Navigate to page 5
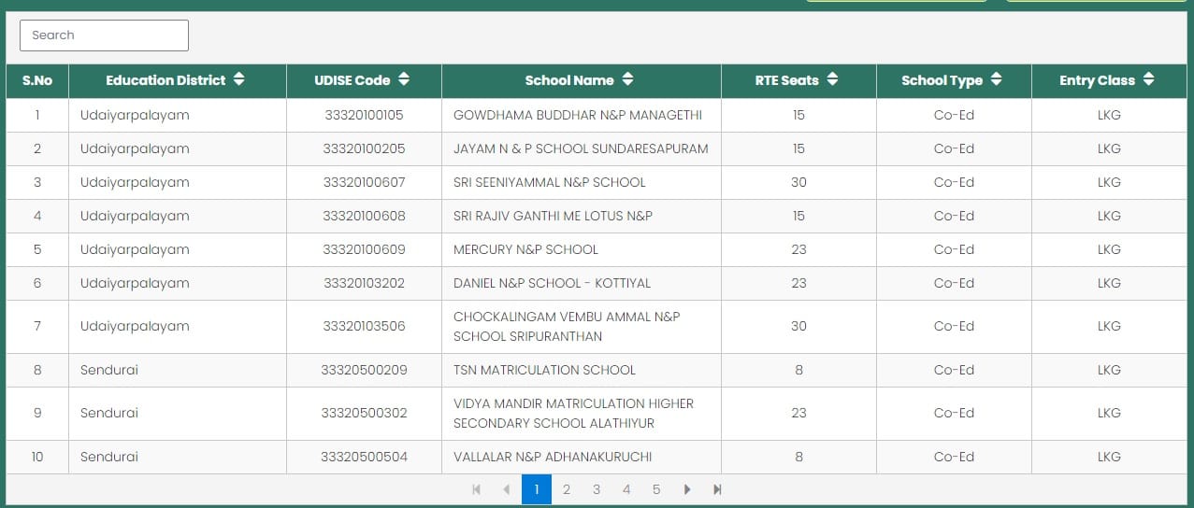The width and height of the screenshot is (1194, 508). [x=656, y=489]
